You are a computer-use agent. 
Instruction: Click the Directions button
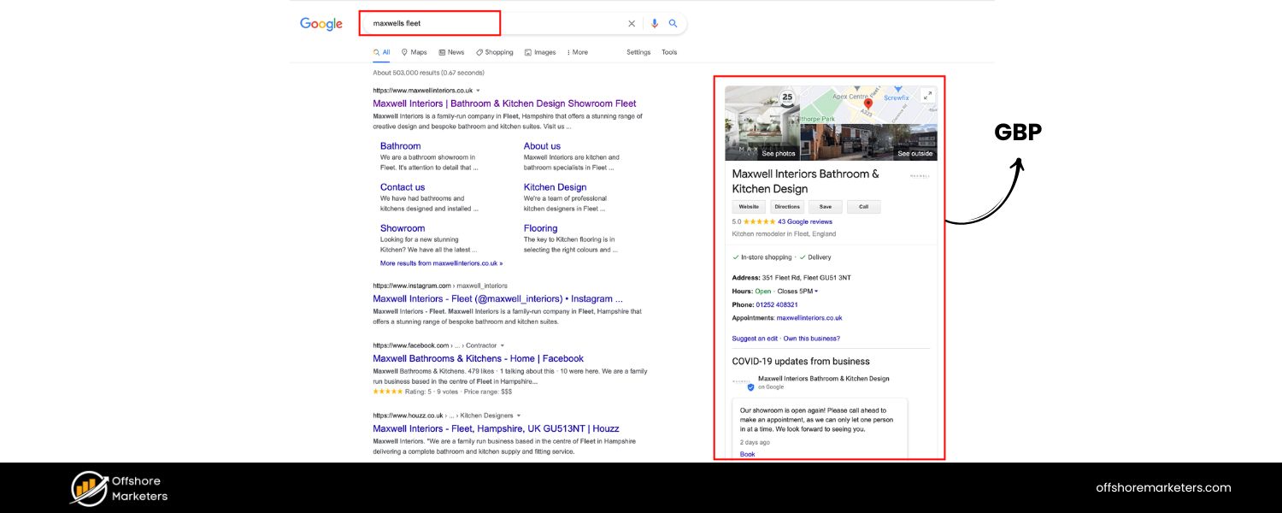point(787,207)
